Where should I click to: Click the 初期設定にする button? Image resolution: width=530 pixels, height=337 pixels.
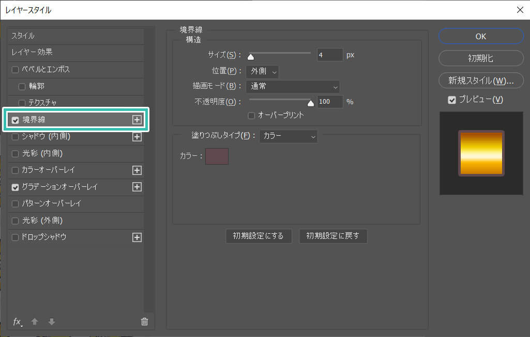[259, 236]
